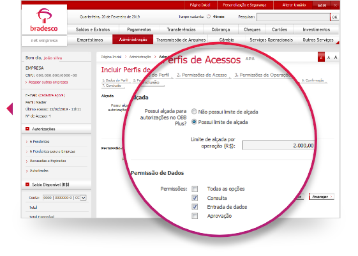The width and height of the screenshot is (358, 256).
Task: Open the Outros Serviços tab
Action: 318,40
